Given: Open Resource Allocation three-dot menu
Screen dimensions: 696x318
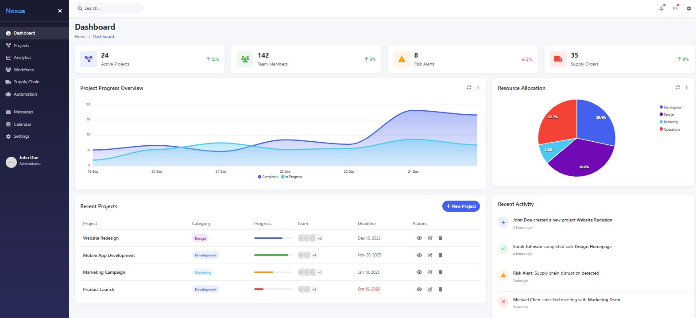Looking at the screenshot, I should [687, 88].
